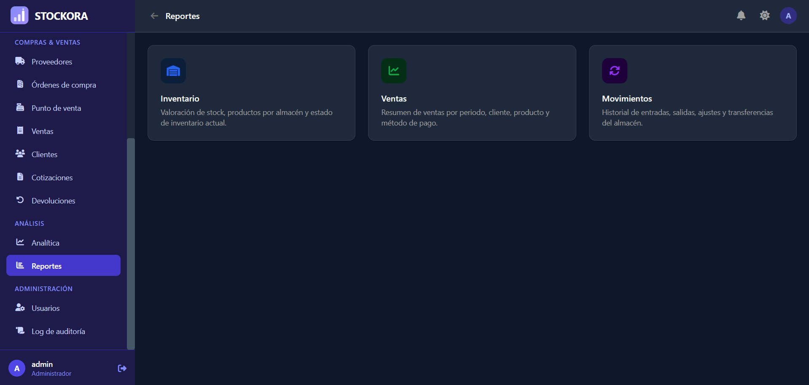Click the Analítica chart icon

(x=20, y=242)
